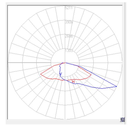Click the left tip of red curve

[x=40, y=74]
